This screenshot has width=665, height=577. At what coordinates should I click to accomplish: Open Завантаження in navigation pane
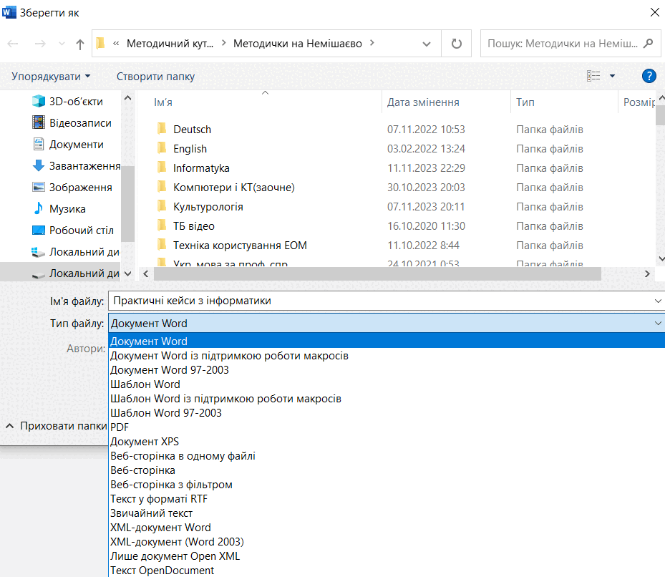click(77, 166)
